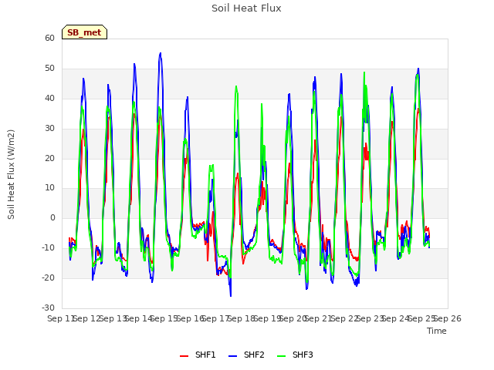Click the Sep 18 x-axis label

click(x=242, y=318)
